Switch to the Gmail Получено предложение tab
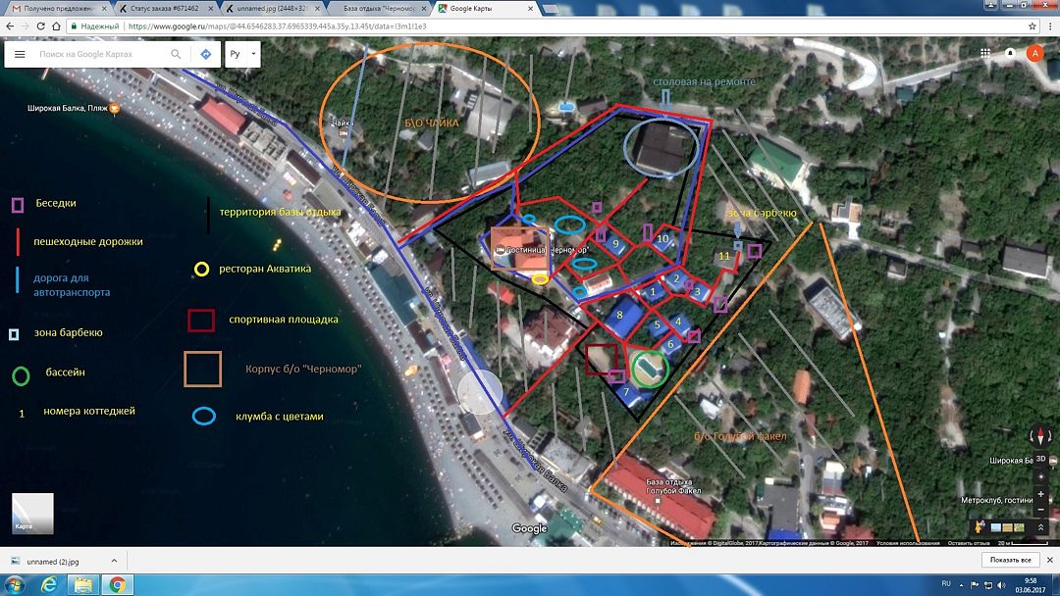The image size is (1060, 596). pos(54,8)
